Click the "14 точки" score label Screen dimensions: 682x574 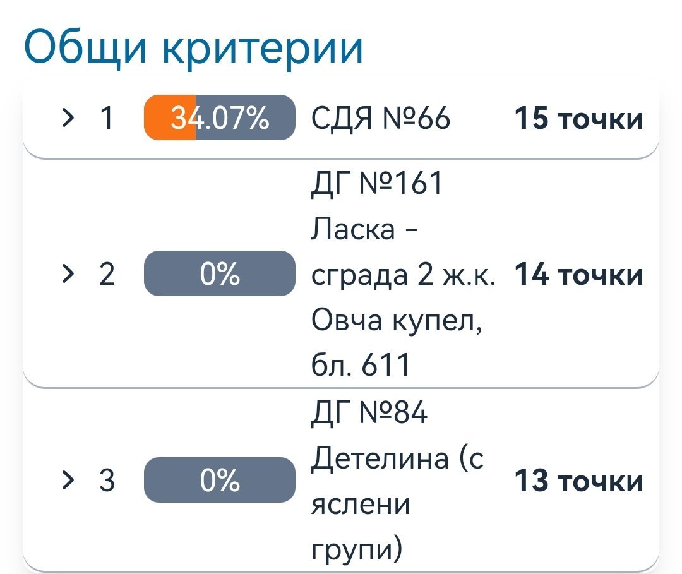click(x=579, y=275)
